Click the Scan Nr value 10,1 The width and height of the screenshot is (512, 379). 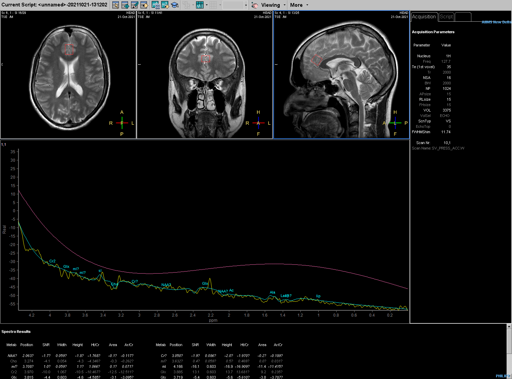pyautogui.click(x=447, y=143)
